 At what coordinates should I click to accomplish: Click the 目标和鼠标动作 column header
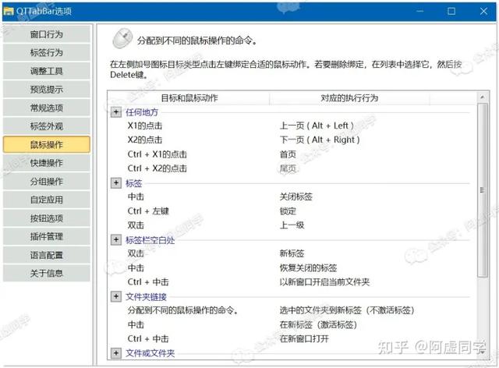[189, 98]
